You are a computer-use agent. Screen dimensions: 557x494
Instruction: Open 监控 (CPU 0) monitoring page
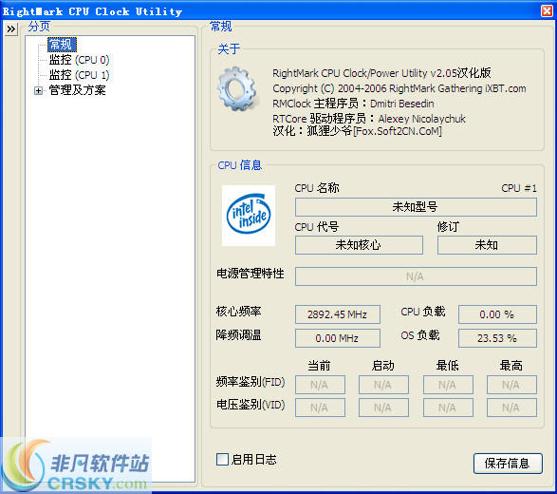(x=79, y=60)
